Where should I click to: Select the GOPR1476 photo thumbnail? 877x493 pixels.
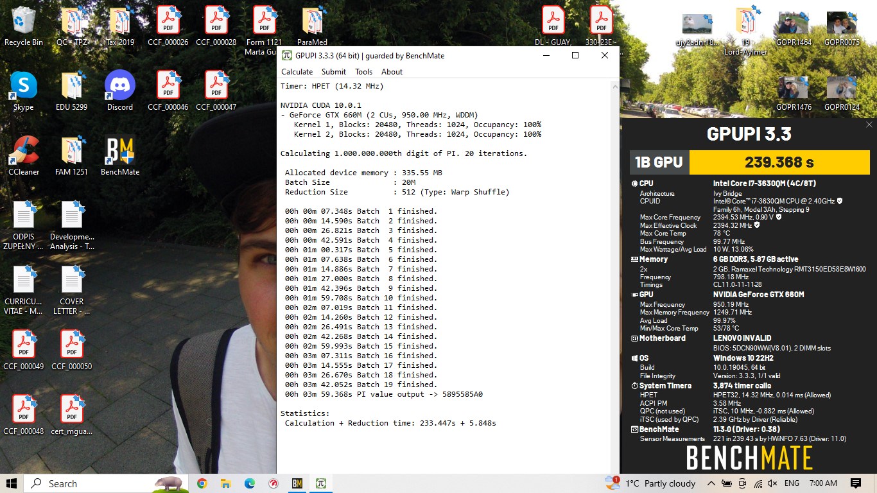pyautogui.click(x=794, y=93)
